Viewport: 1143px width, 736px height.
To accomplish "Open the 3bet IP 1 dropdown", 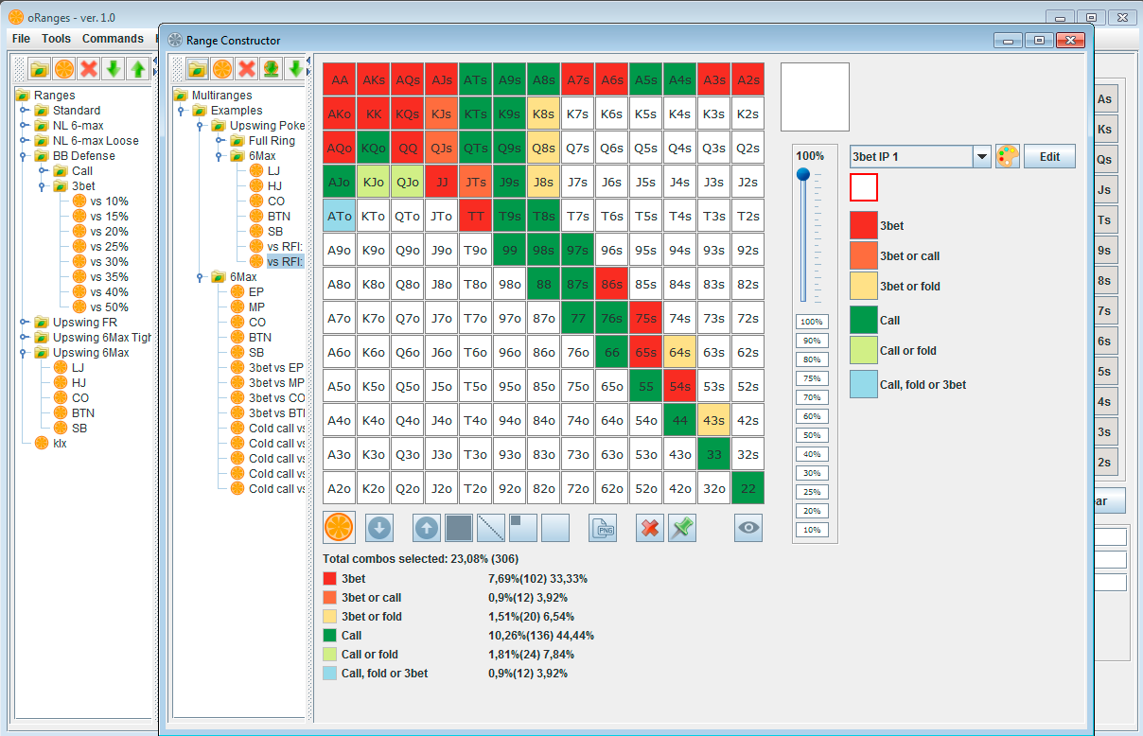I will [981, 157].
